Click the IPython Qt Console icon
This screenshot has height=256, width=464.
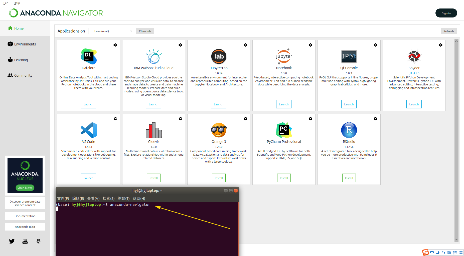click(349, 56)
